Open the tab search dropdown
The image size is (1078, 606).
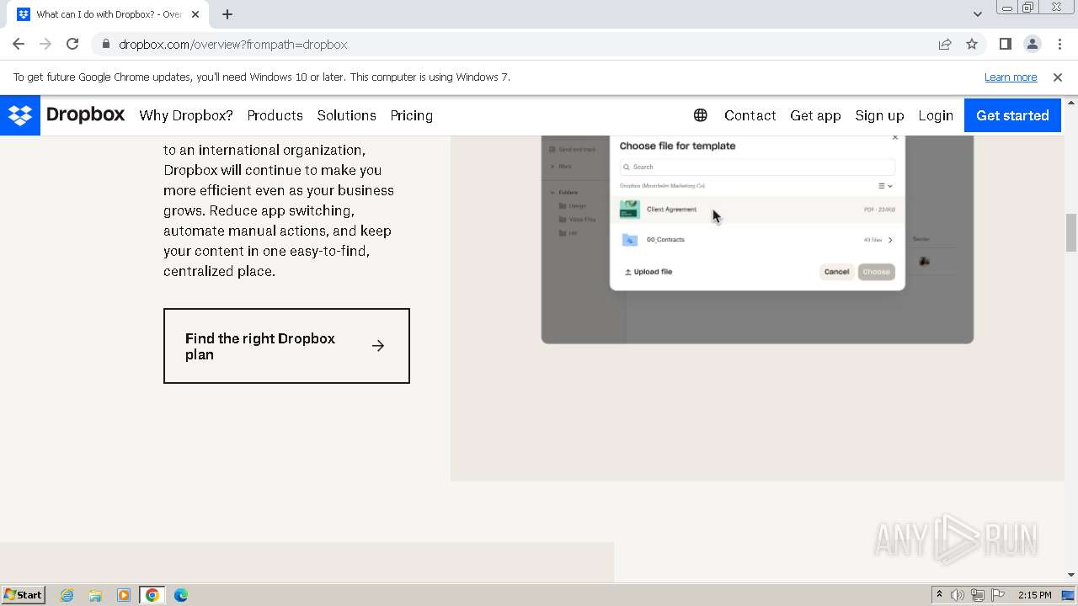coord(977,13)
